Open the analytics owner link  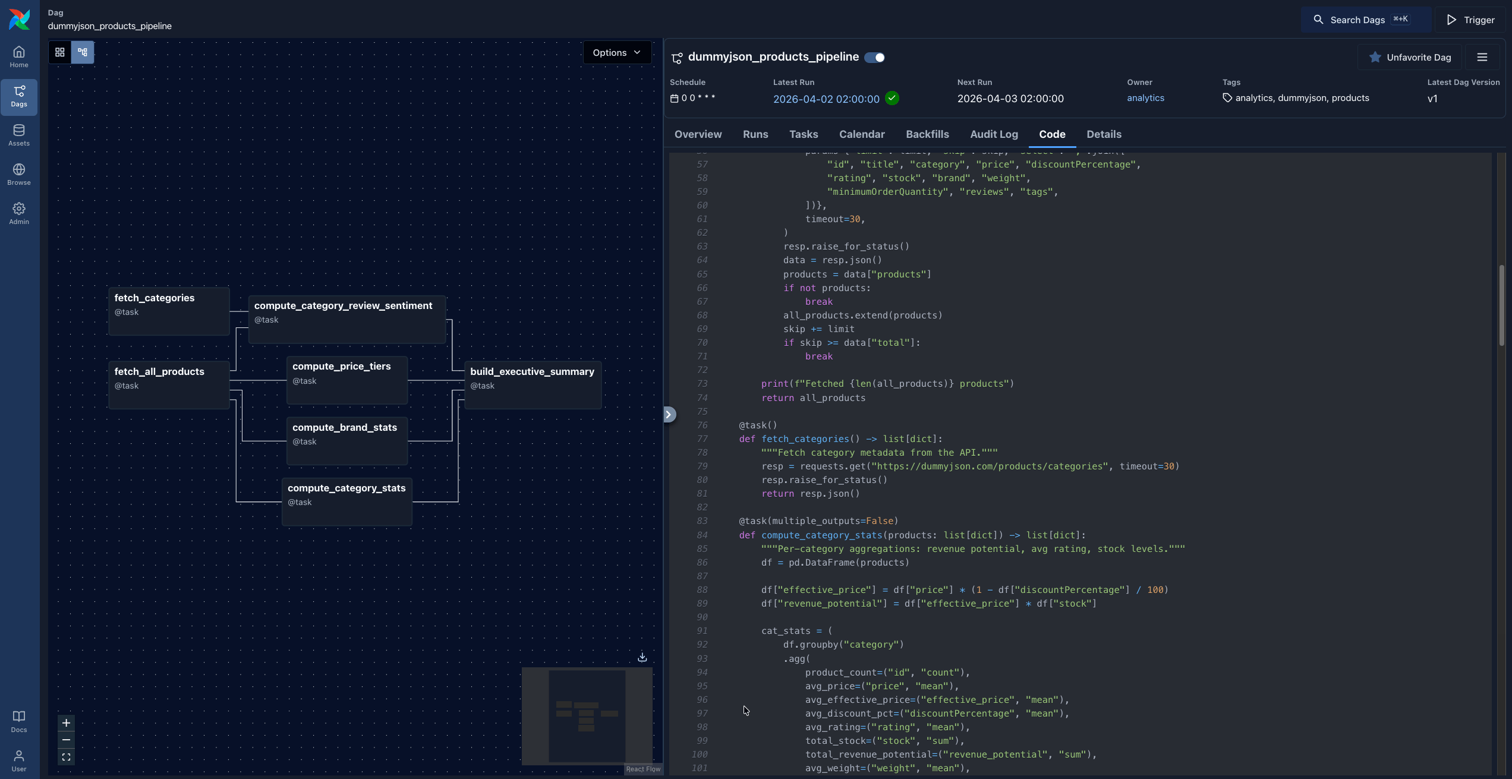[x=1145, y=98]
